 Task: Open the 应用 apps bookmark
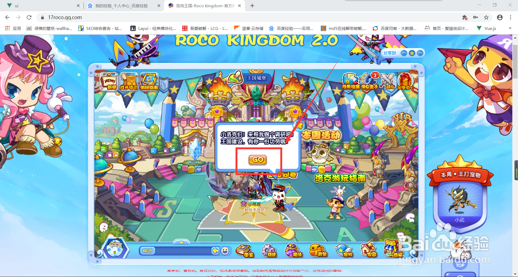coord(13,28)
